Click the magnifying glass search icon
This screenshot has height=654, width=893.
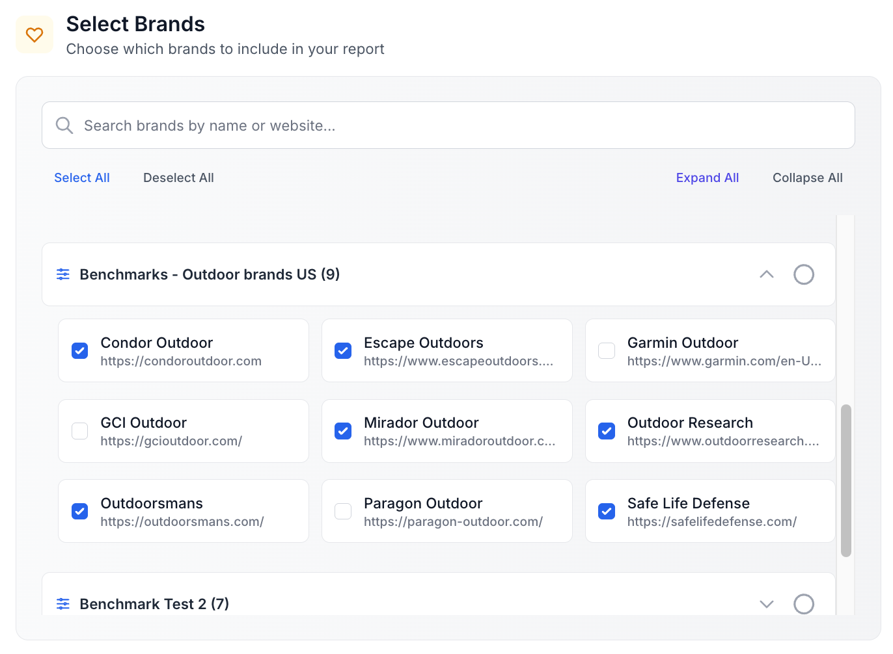[x=64, y=125]
